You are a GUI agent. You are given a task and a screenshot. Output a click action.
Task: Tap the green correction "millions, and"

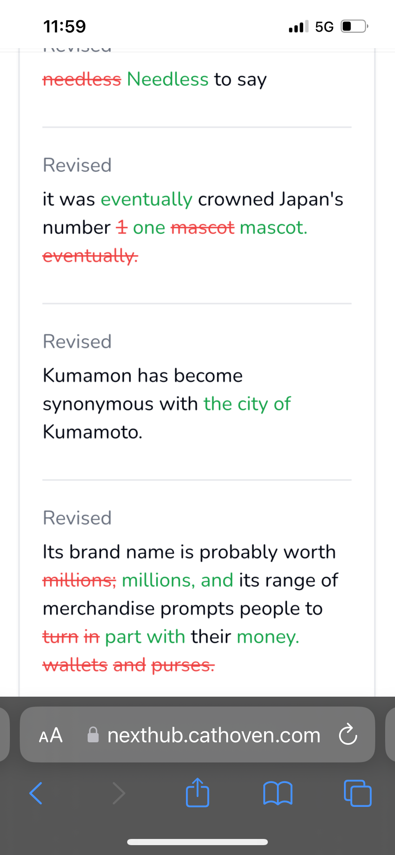[178, 580]
